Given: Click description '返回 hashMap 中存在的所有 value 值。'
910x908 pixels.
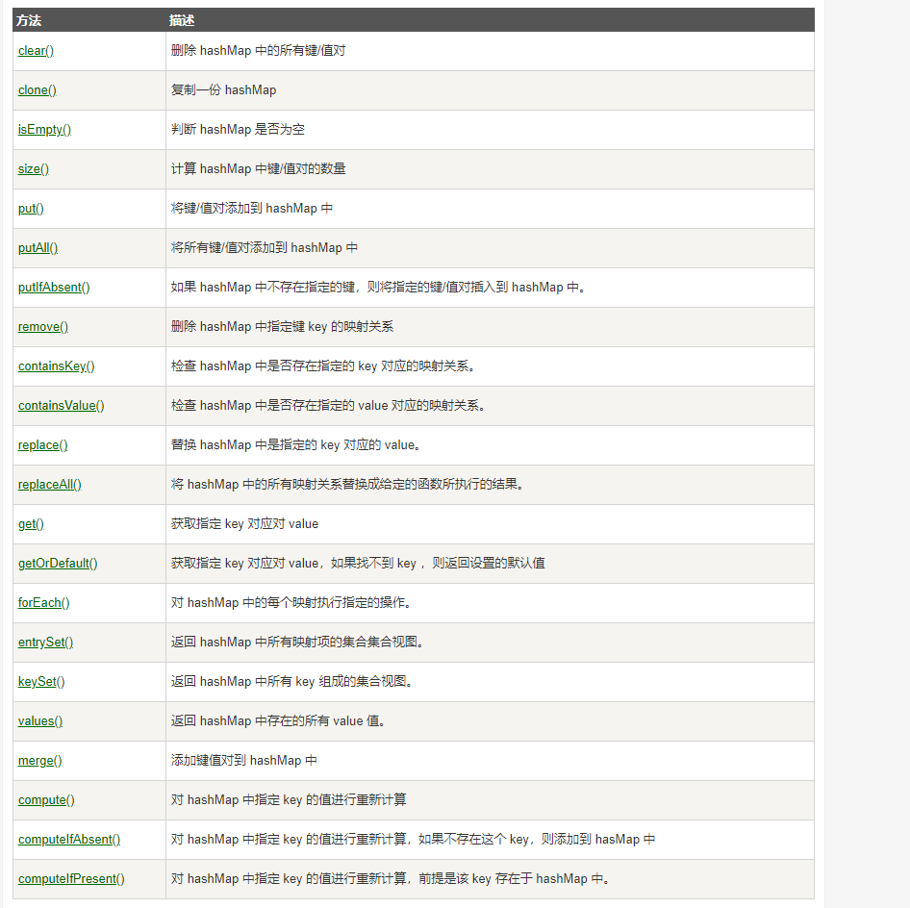Looking at the screenshot, I should [279, 721].
